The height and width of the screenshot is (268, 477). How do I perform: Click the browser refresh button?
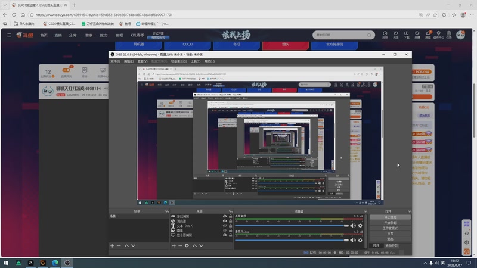14,14
